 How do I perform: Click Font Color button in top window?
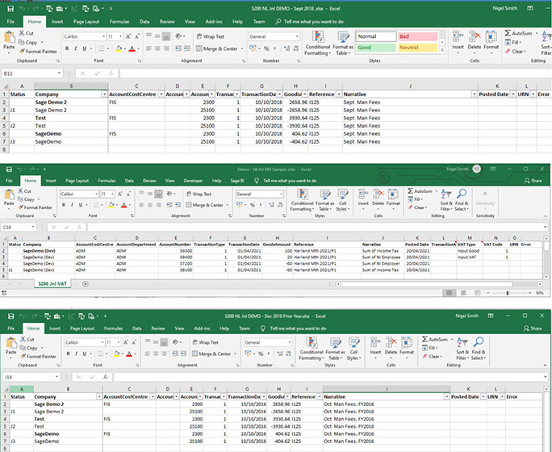click(132, 48)
